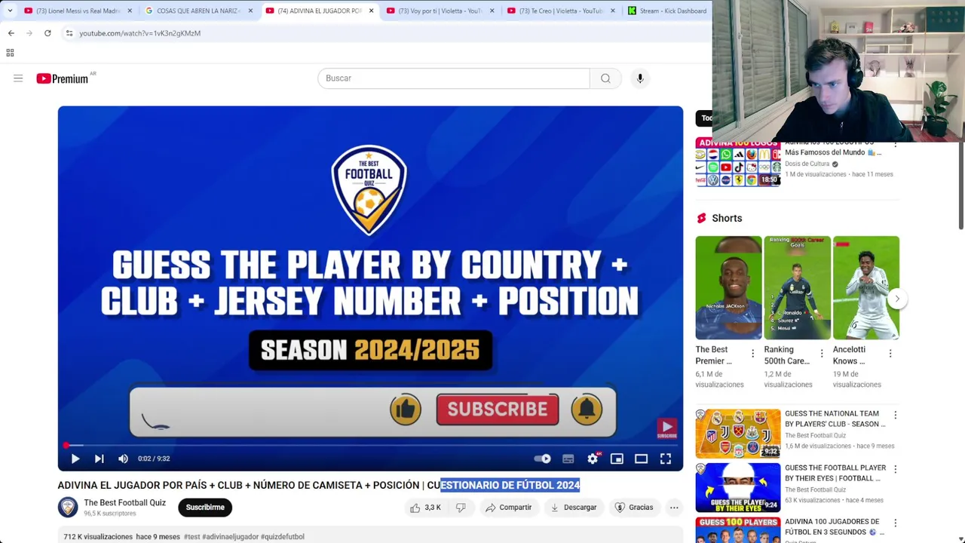
Task: Click the #test hashtag
Action: (191, 537)
